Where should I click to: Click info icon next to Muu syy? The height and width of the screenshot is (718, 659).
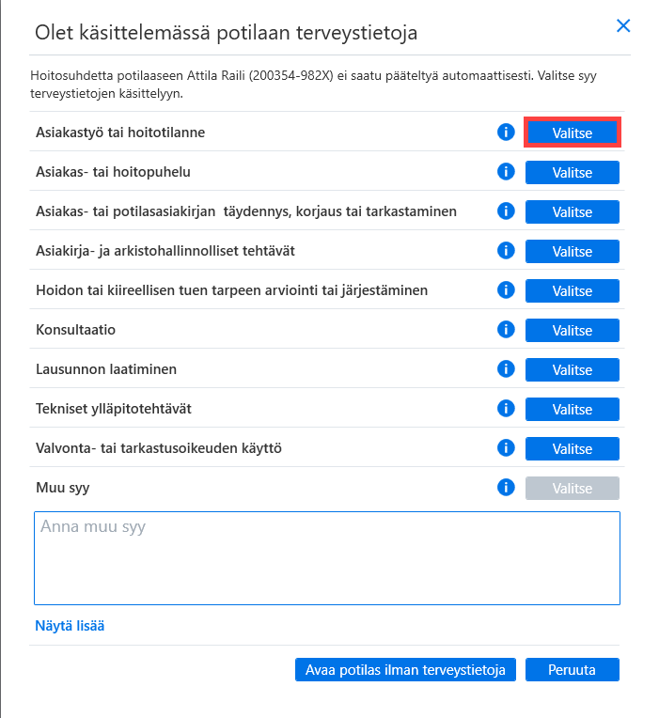[506, 487]
